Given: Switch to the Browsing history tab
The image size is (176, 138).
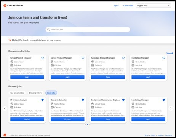Looking at the screenshot, I should [x=35, y=93].
